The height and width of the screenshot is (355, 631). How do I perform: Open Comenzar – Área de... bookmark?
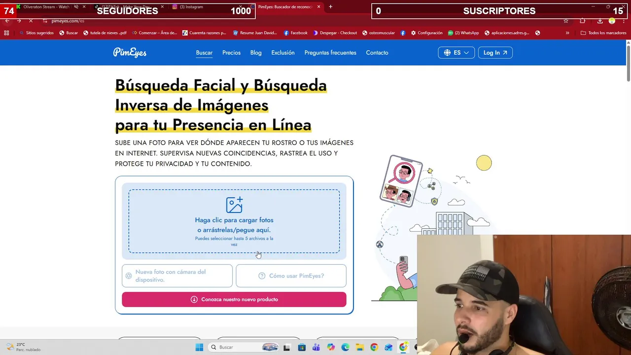[x=154, y=33]
